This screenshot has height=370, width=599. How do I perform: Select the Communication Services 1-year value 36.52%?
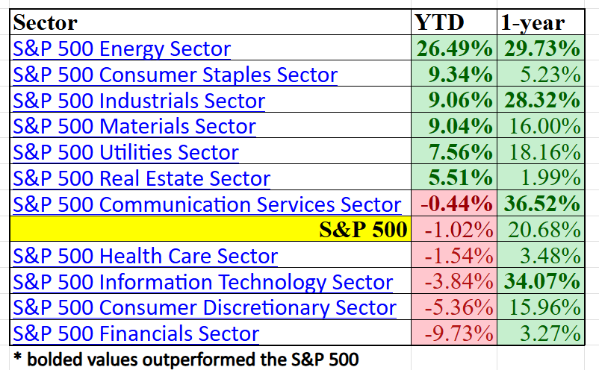pos(541,204)
